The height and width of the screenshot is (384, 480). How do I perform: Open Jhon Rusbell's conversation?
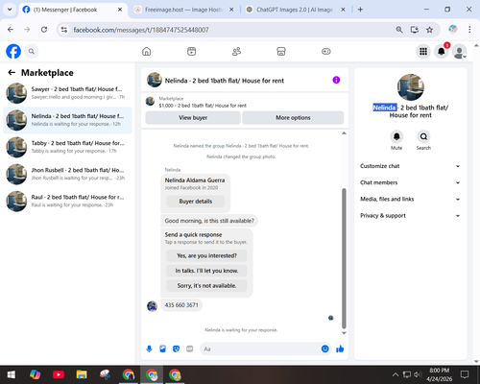pyautogui.click(x=67, y=174)
